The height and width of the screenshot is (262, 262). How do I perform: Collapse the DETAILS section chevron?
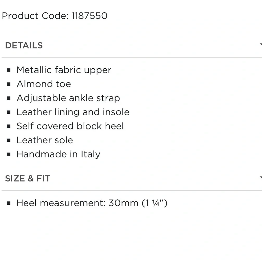261,45
